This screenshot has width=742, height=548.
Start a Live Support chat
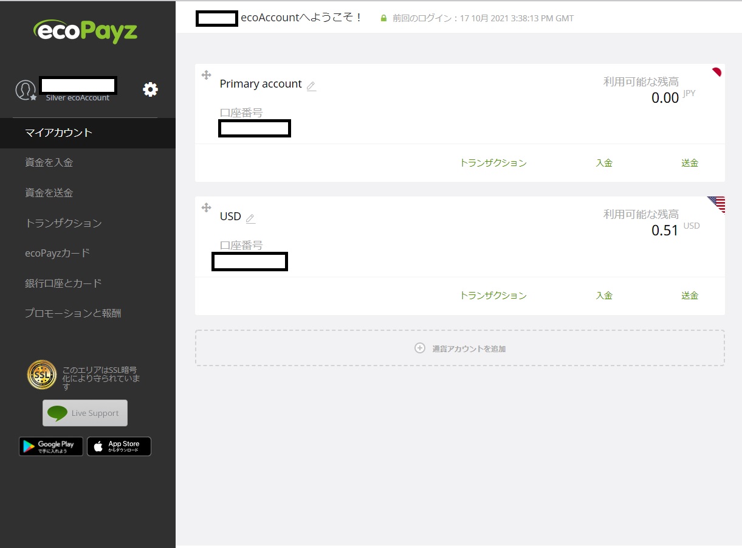pyautogui.click(x=85, y=413)
